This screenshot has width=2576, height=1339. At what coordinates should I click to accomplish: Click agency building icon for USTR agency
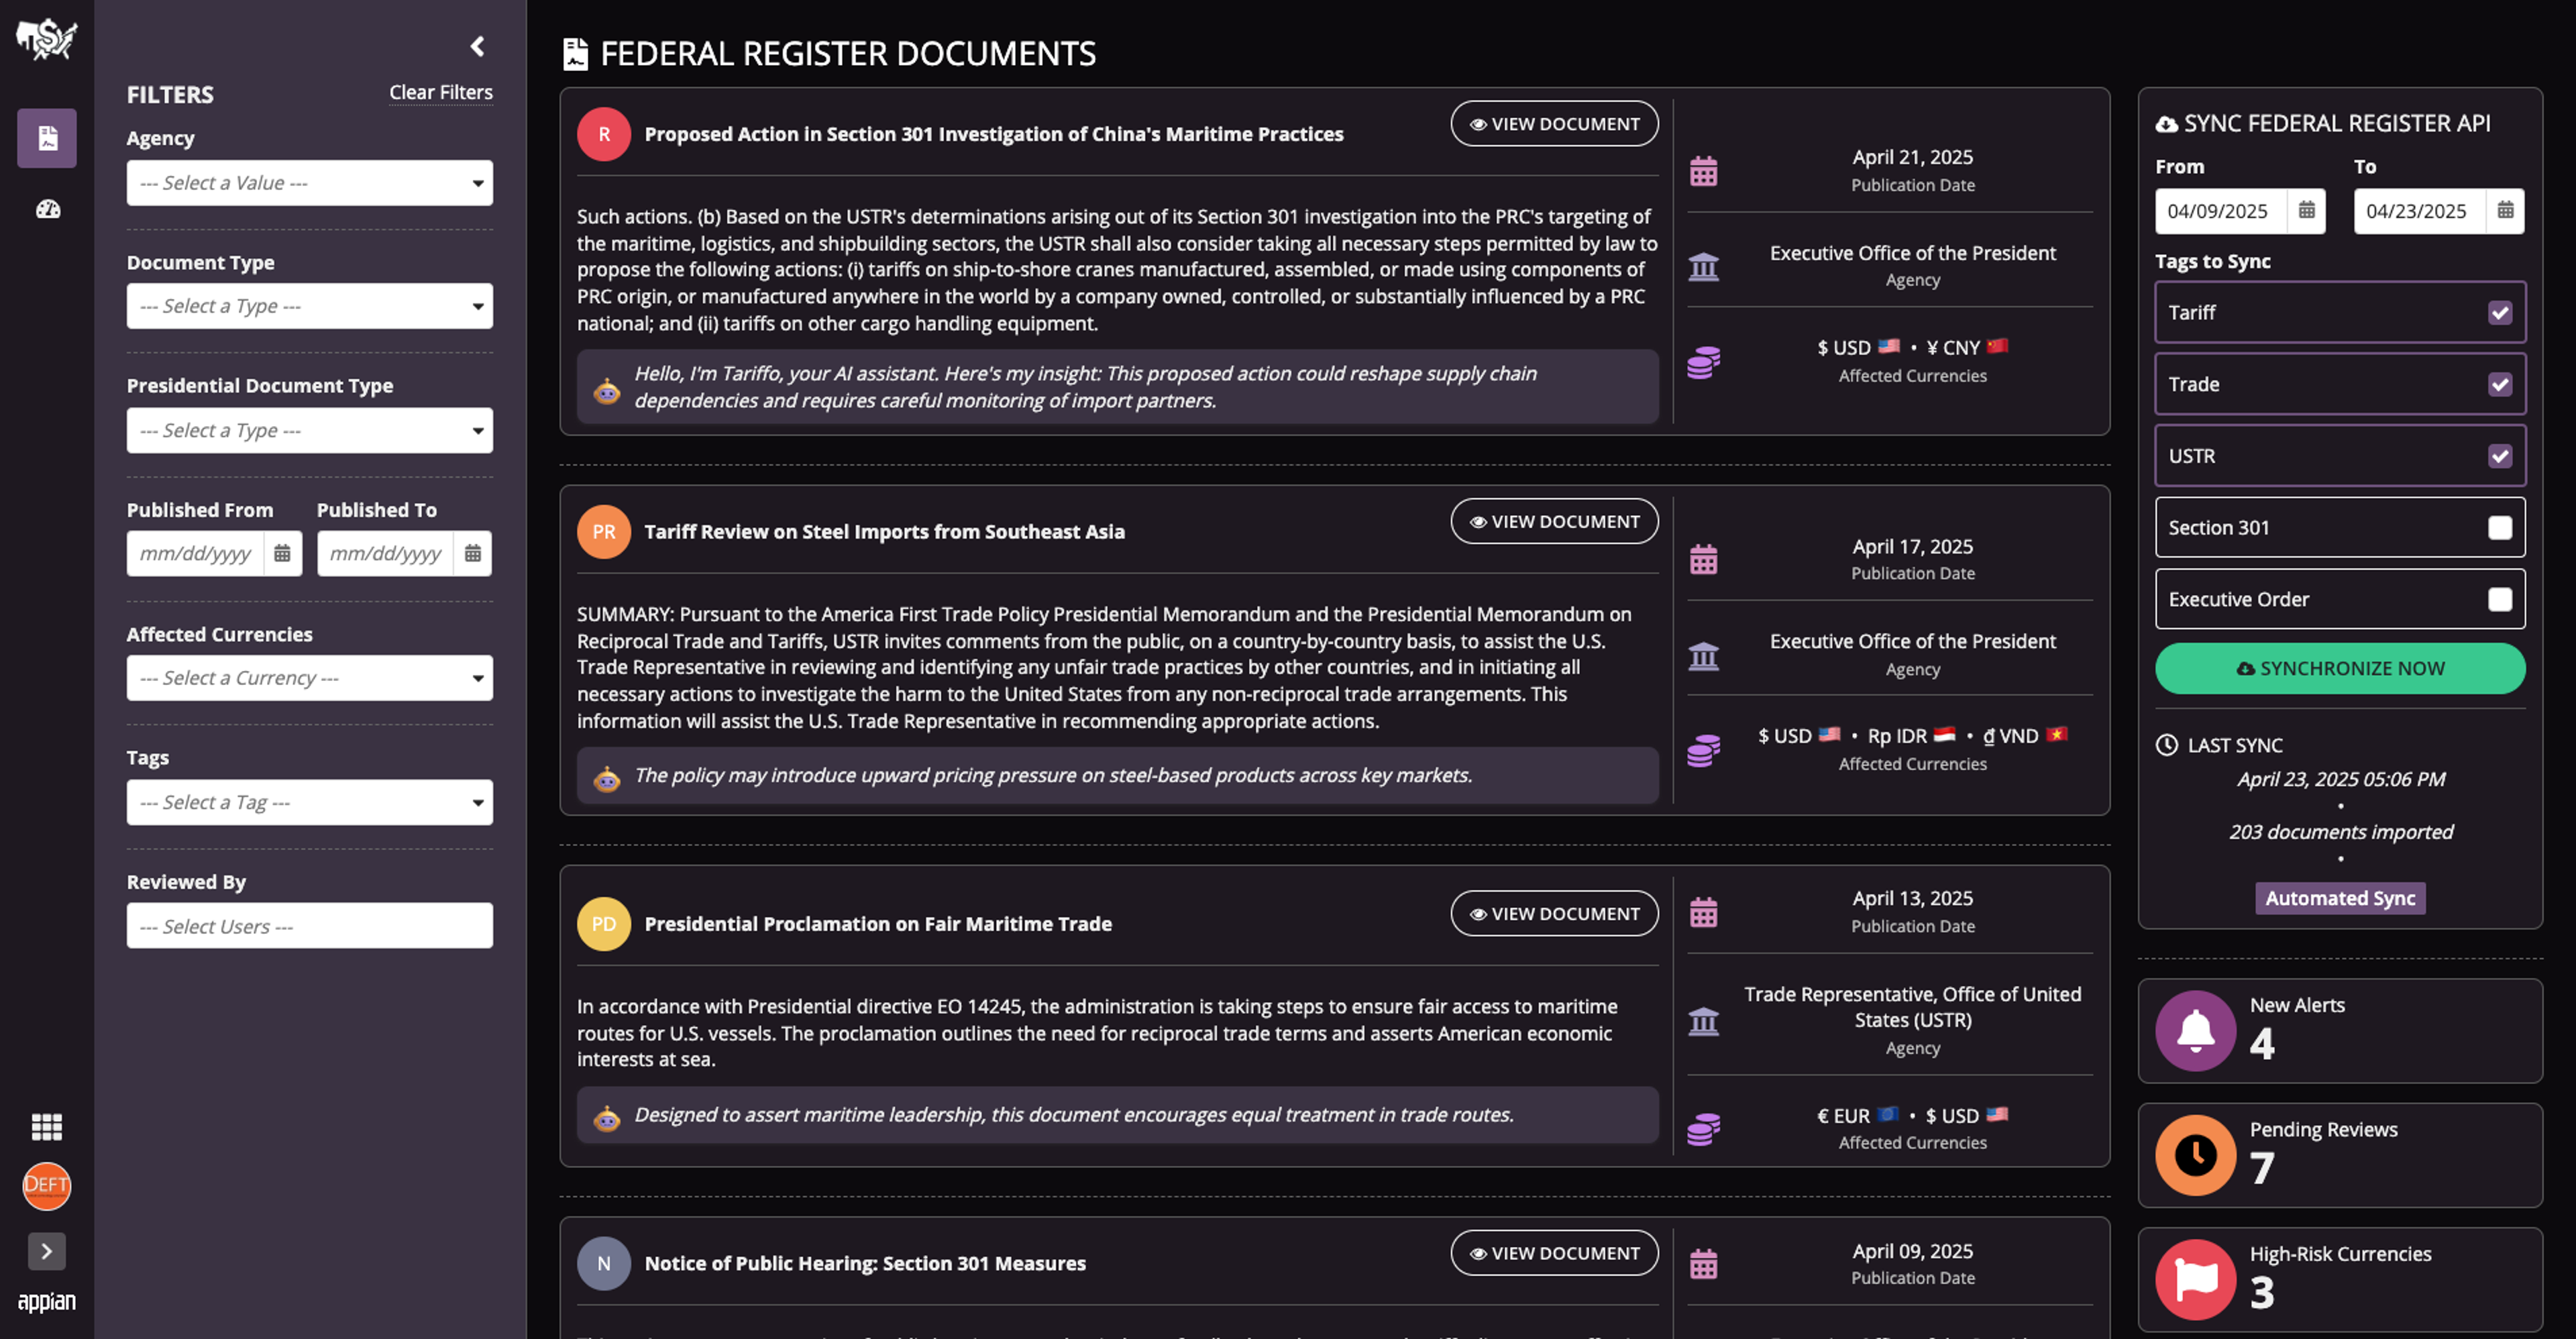tap(1704, 1021)
